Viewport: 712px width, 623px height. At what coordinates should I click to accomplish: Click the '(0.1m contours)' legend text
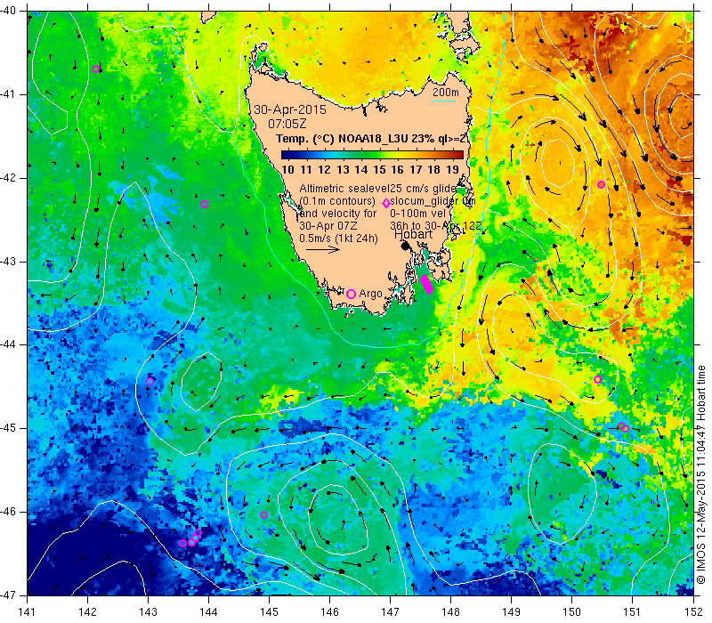coord(337,201)
